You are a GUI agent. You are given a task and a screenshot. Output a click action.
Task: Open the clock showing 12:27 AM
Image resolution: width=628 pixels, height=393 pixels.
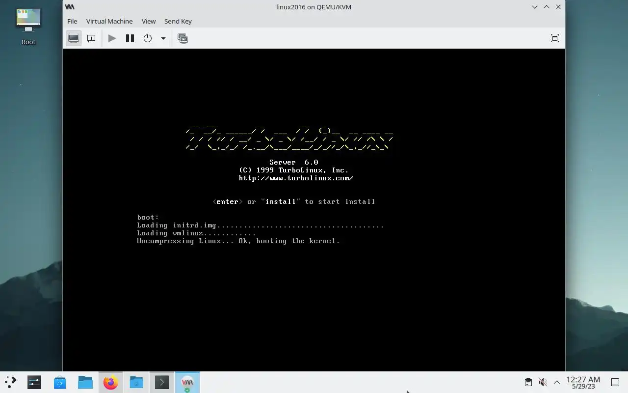tap(583, 382)
